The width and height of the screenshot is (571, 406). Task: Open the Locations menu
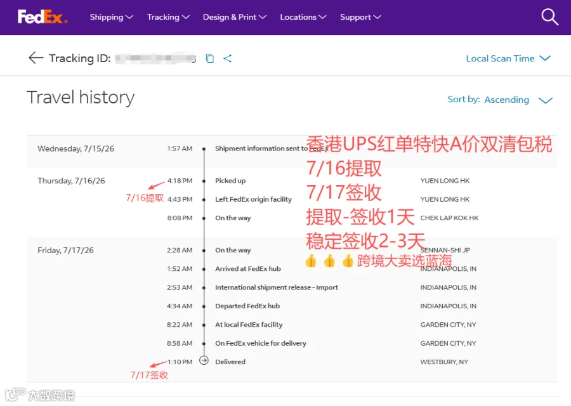tap(303, 17)
